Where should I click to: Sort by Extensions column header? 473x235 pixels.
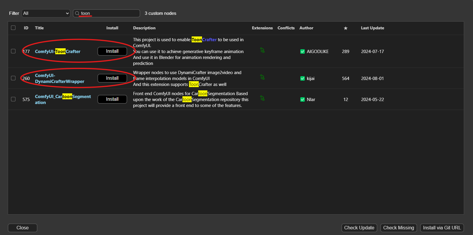click(262, 28)
